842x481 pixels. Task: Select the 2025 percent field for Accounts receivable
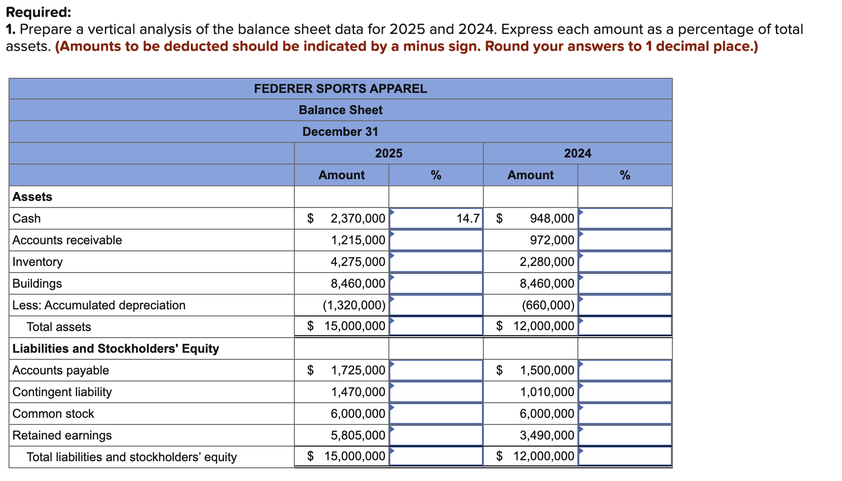pyautogui.click(x=436, y=240)
